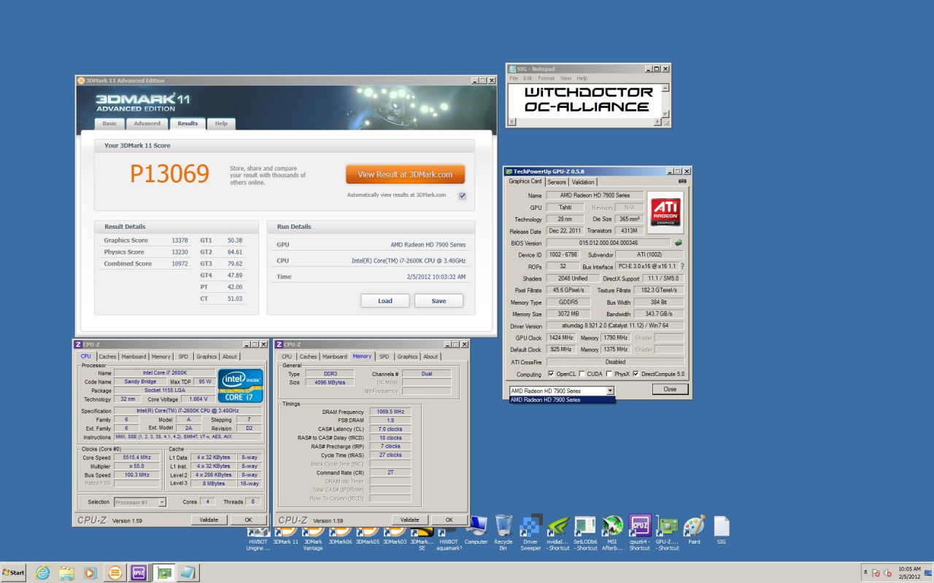Switch to the Sensors tab in GPU-Z
This screenshot has height=583, width=934.
556,182
